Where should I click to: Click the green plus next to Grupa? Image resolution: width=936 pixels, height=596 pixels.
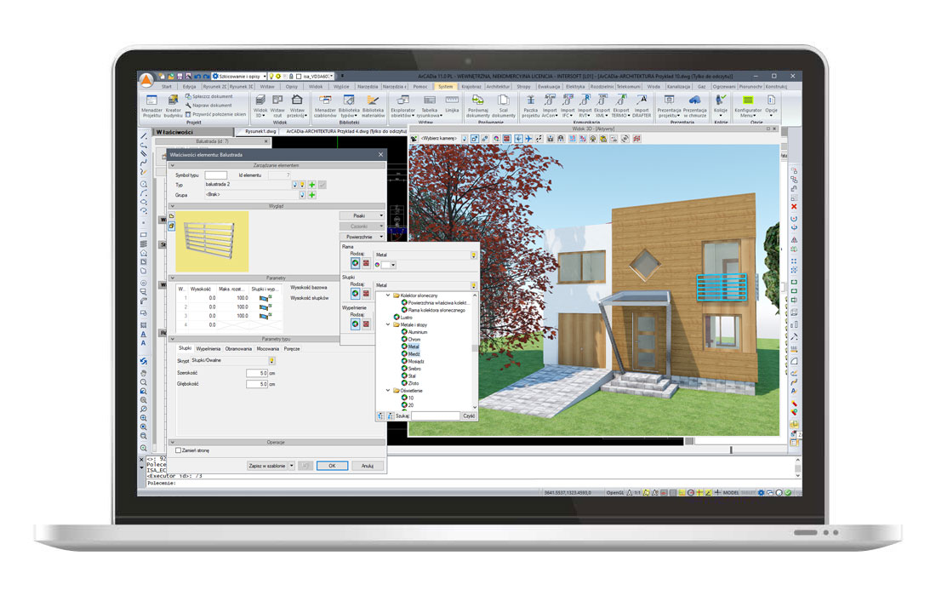coord(311,195)
